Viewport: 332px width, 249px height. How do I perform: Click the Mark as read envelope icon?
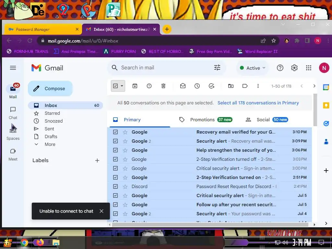183,86
